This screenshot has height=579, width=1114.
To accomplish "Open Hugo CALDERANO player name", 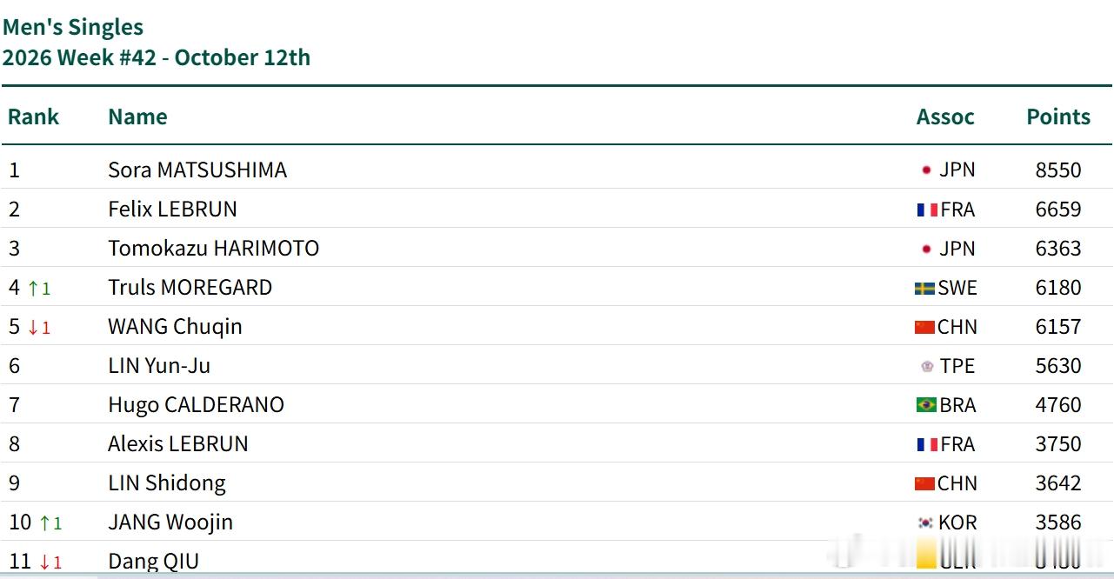I will pos(196,405).
